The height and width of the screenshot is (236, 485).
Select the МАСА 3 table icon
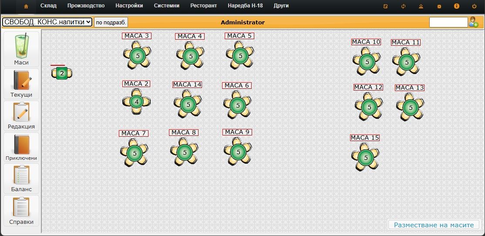pos(137,56)
